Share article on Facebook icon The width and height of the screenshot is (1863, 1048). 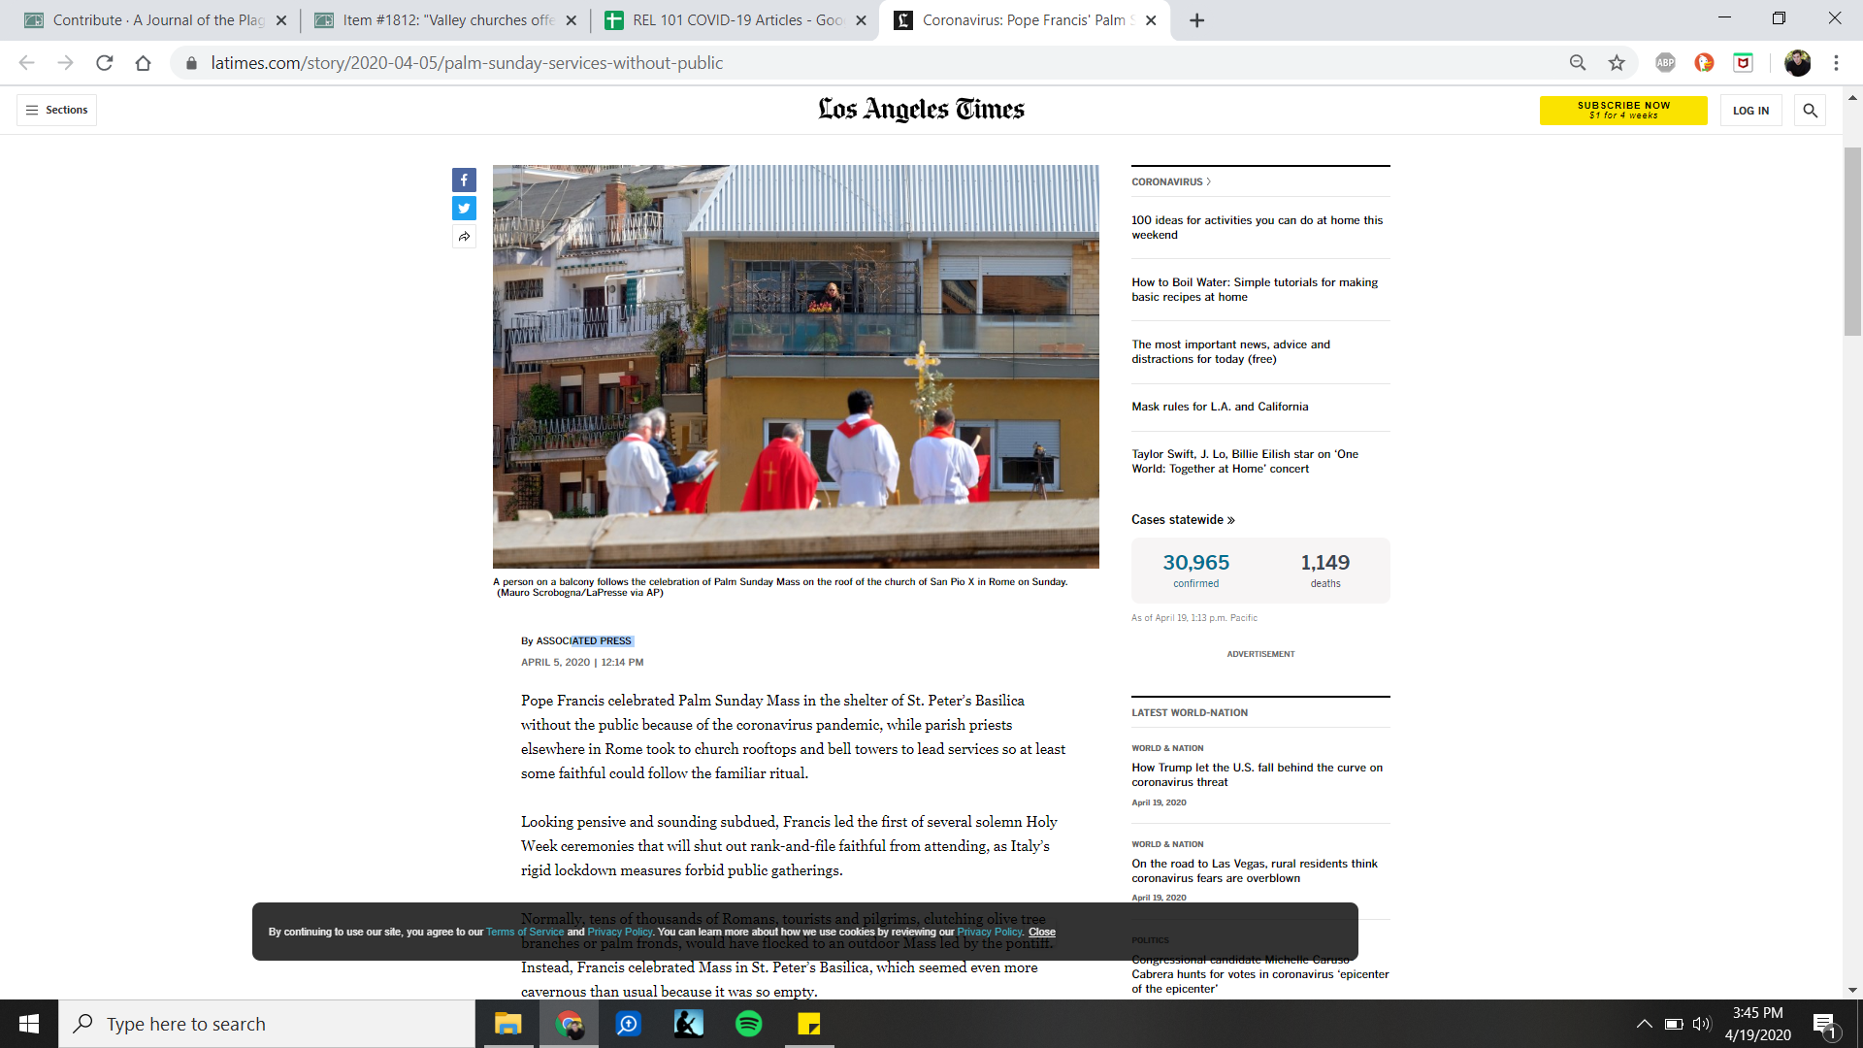coord(464,180)
